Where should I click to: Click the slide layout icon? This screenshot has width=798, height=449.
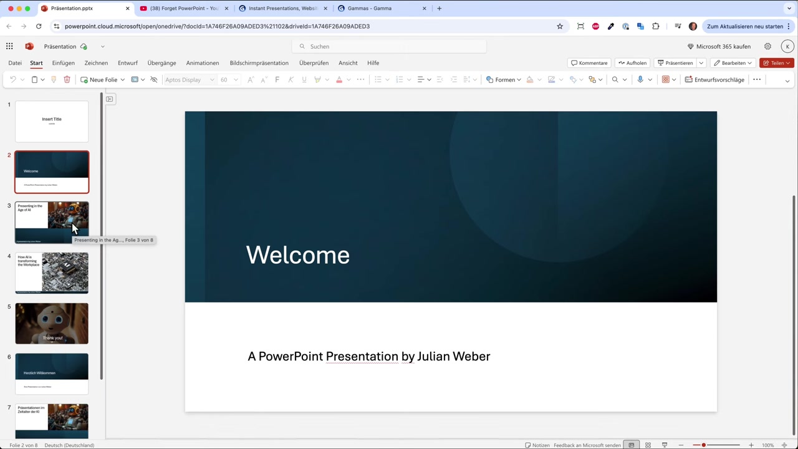pyautogui.click(x=135, y=80)
